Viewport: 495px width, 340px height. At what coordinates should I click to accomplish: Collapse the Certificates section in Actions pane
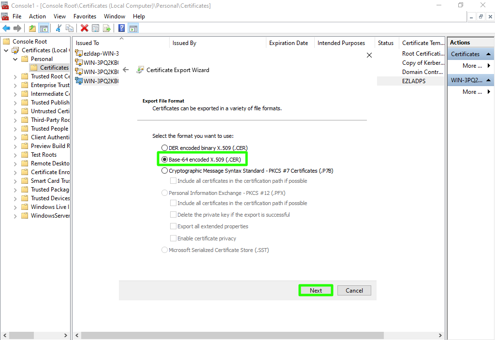point(489,54)
